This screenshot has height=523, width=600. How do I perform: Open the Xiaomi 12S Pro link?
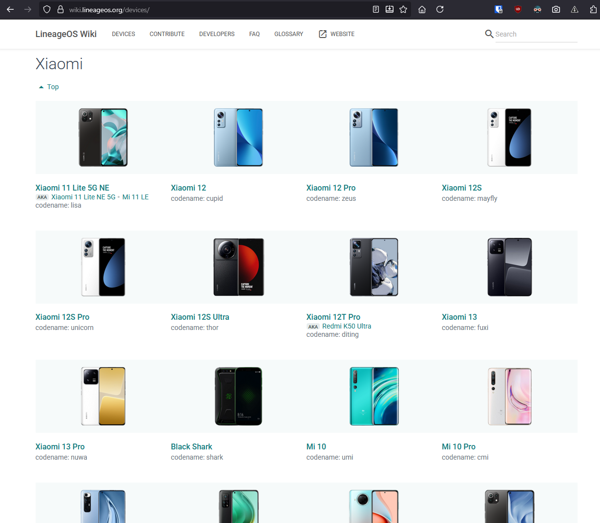click(62, 317)
